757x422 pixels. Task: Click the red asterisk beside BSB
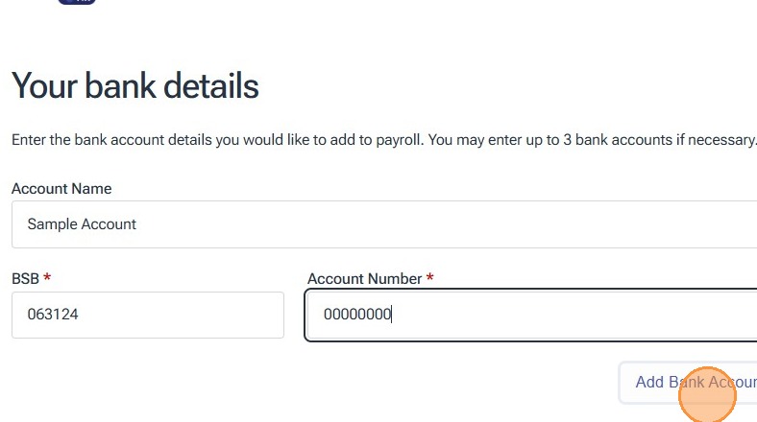(47, 279)
